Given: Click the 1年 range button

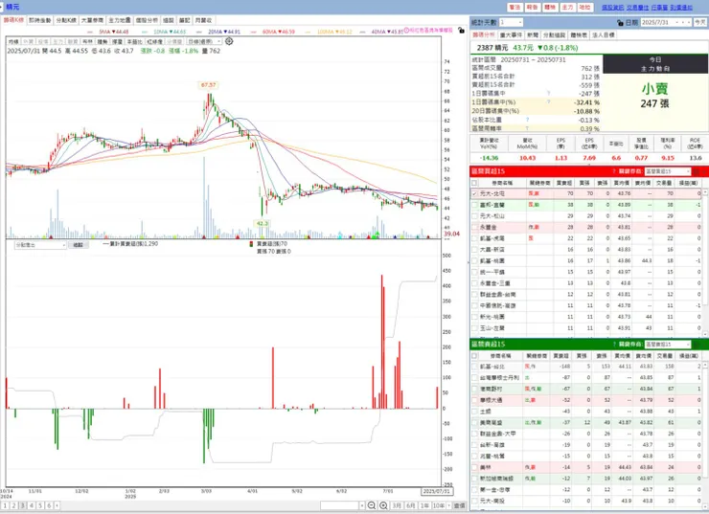Looking at the screenshot, I should (x=424, y=505).
